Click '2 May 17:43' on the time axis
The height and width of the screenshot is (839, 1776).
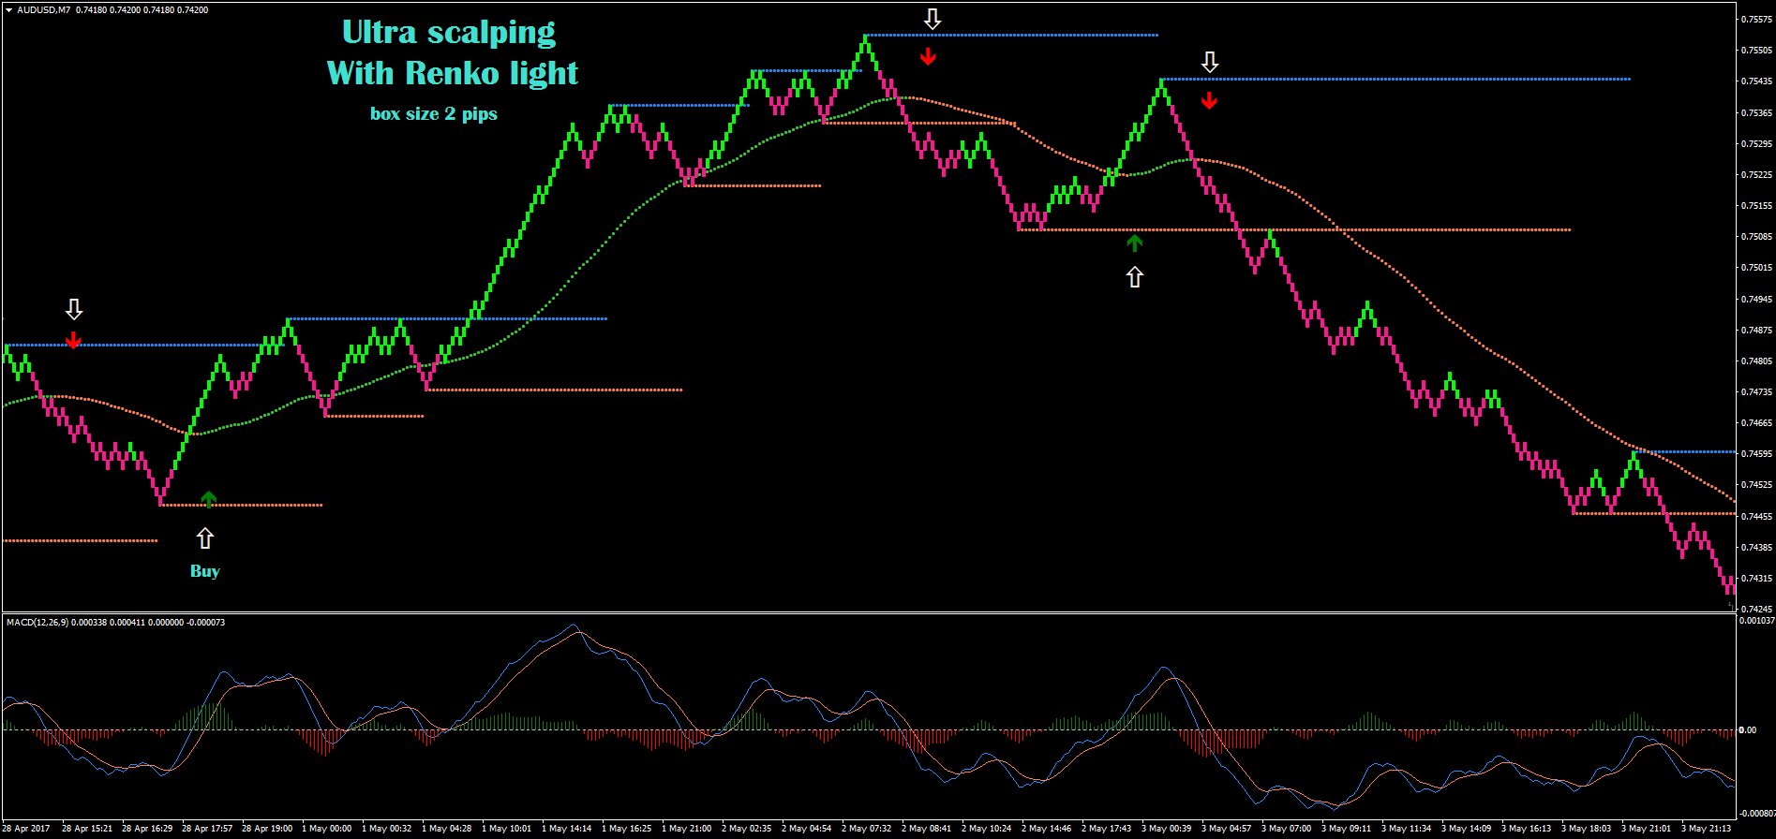pos(1107,829)
